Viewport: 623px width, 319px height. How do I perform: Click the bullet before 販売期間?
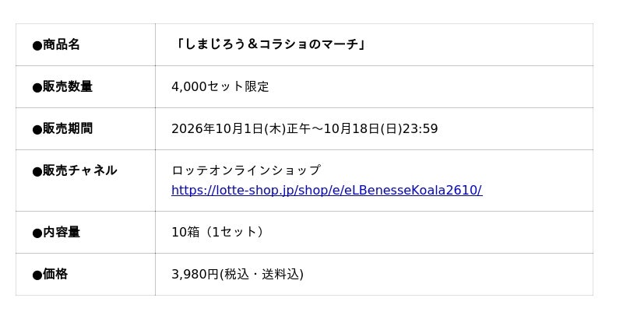pyautogui.click(x=37, y=129)
